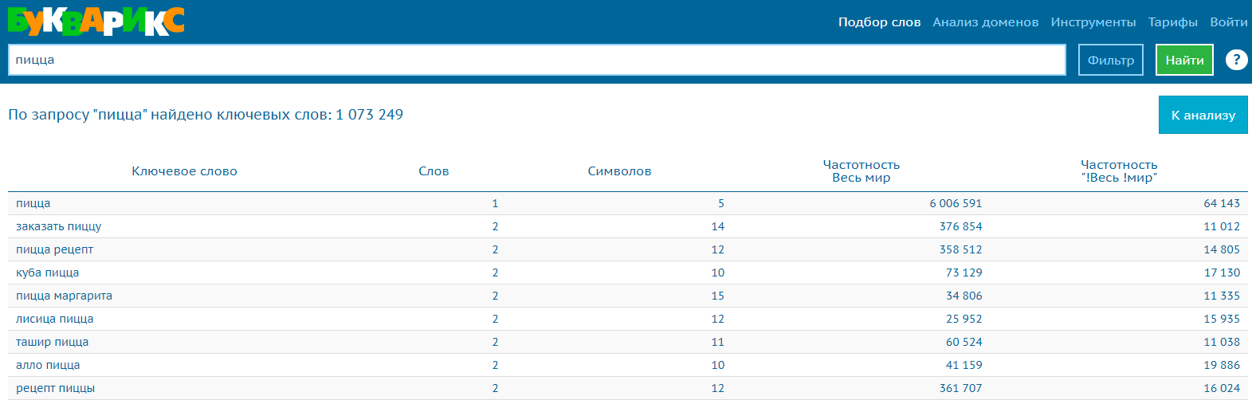1252x400 pixels.
Task: Click the frequency value 358 512
Action: [960, 249]
